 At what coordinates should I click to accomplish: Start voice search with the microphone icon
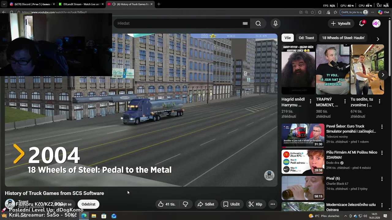tap(275, 24)
